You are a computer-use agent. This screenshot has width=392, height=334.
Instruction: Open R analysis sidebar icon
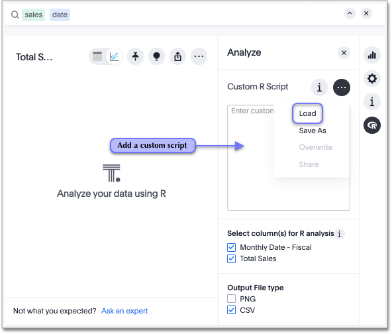tap(372, 125)
